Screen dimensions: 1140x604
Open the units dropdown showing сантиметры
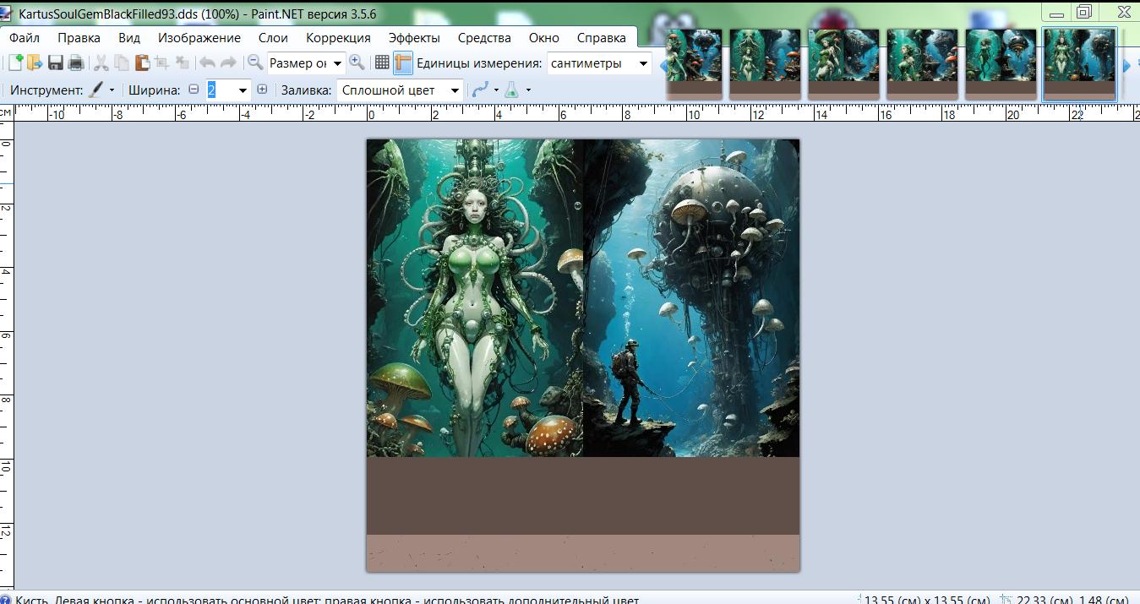pos(598,63)
